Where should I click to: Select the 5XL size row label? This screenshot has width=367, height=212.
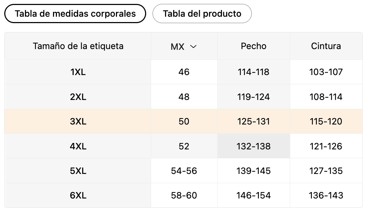78,171
